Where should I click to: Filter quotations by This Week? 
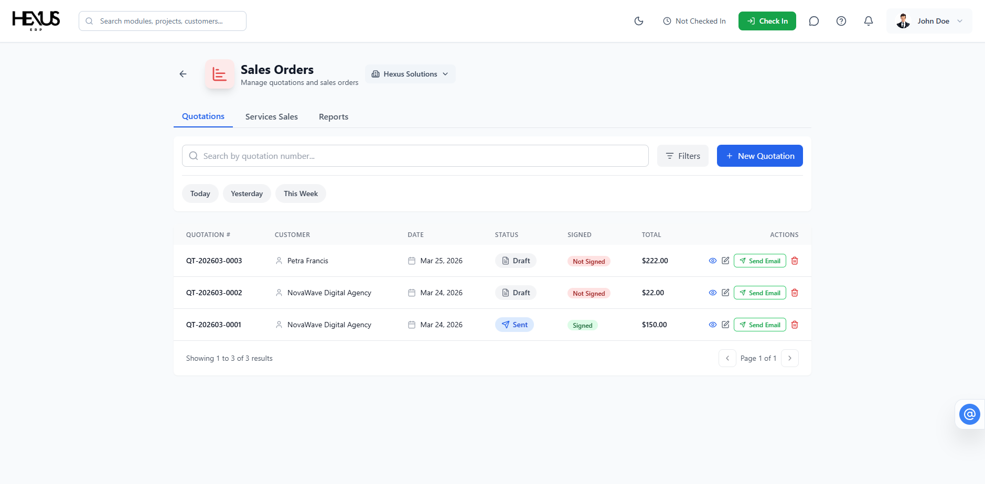301,193
